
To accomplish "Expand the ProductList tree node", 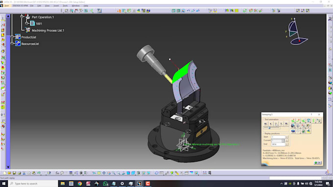I will coord(12,37).
